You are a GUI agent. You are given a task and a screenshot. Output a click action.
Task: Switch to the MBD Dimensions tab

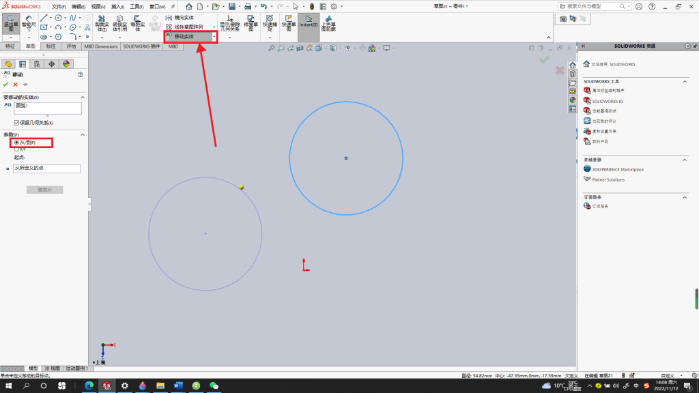click(101, 46)
